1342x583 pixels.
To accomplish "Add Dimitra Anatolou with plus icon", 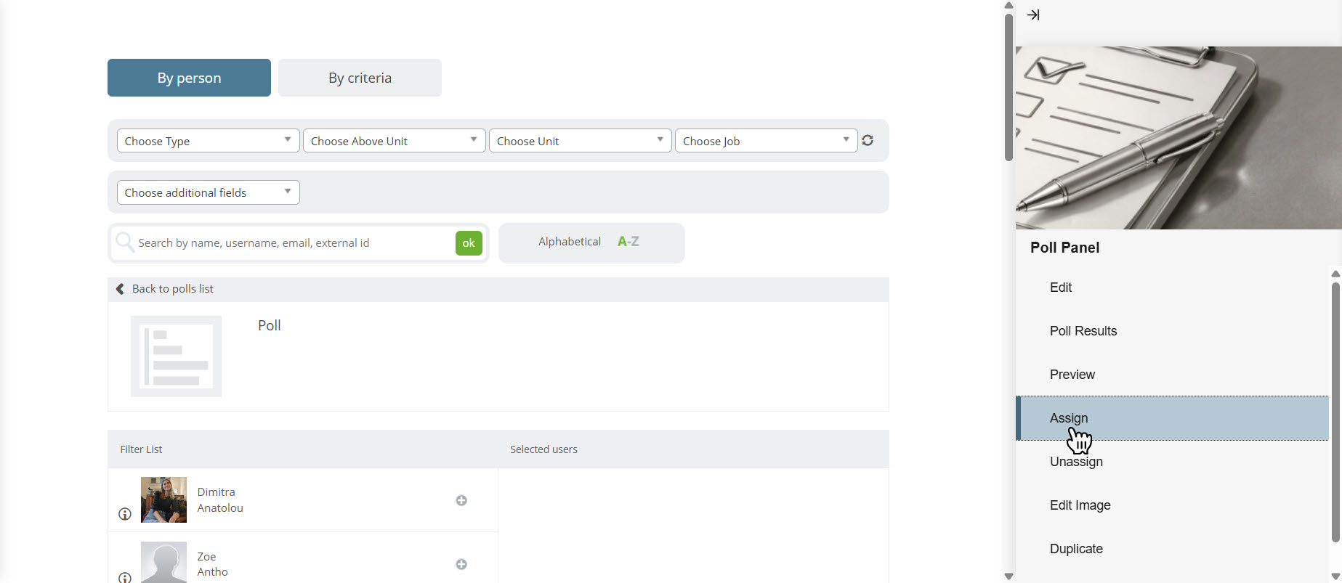I will [x=461, y=500].
